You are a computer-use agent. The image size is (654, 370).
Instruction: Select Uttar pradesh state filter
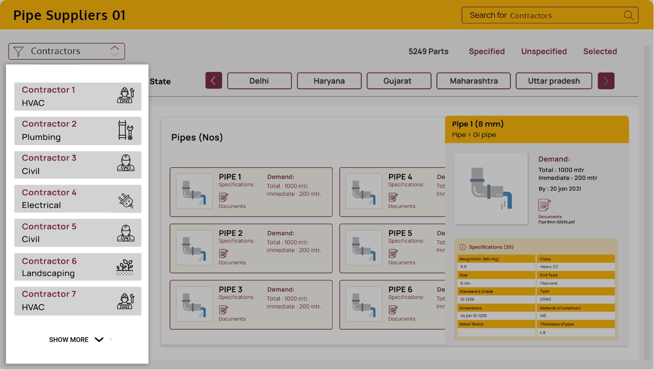[x=554, y=81]
